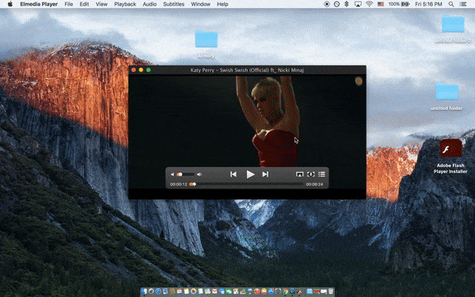Start playback with the Play button

coord(250,174)
